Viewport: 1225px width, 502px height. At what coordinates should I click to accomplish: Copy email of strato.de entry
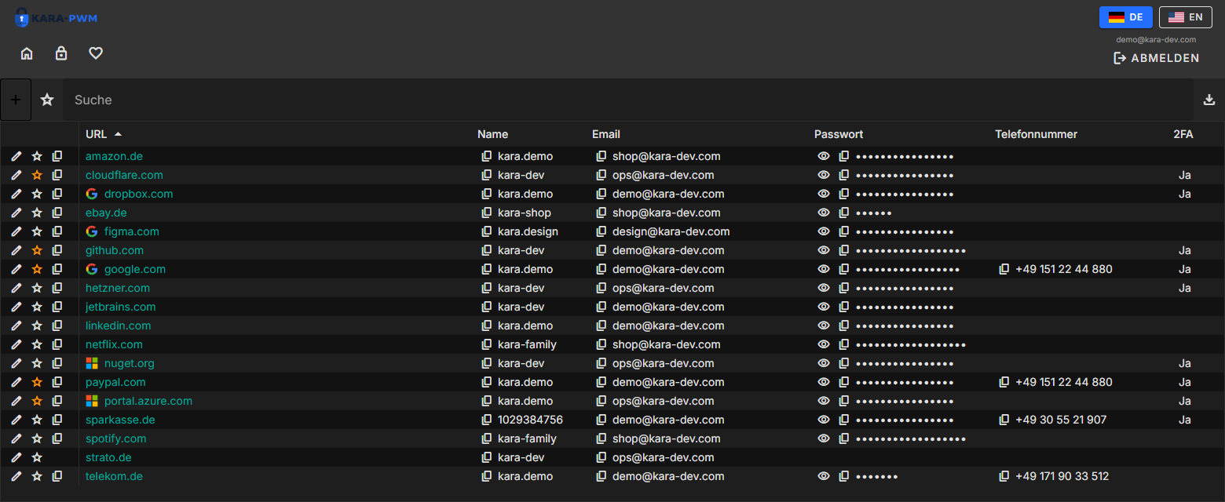(x=602, y=457)
